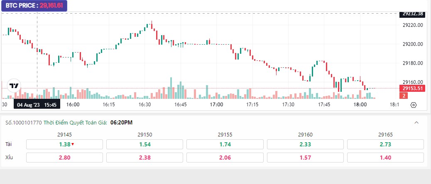Click the 29150 strike price header
Screen dimensions: 431x184
145,134
